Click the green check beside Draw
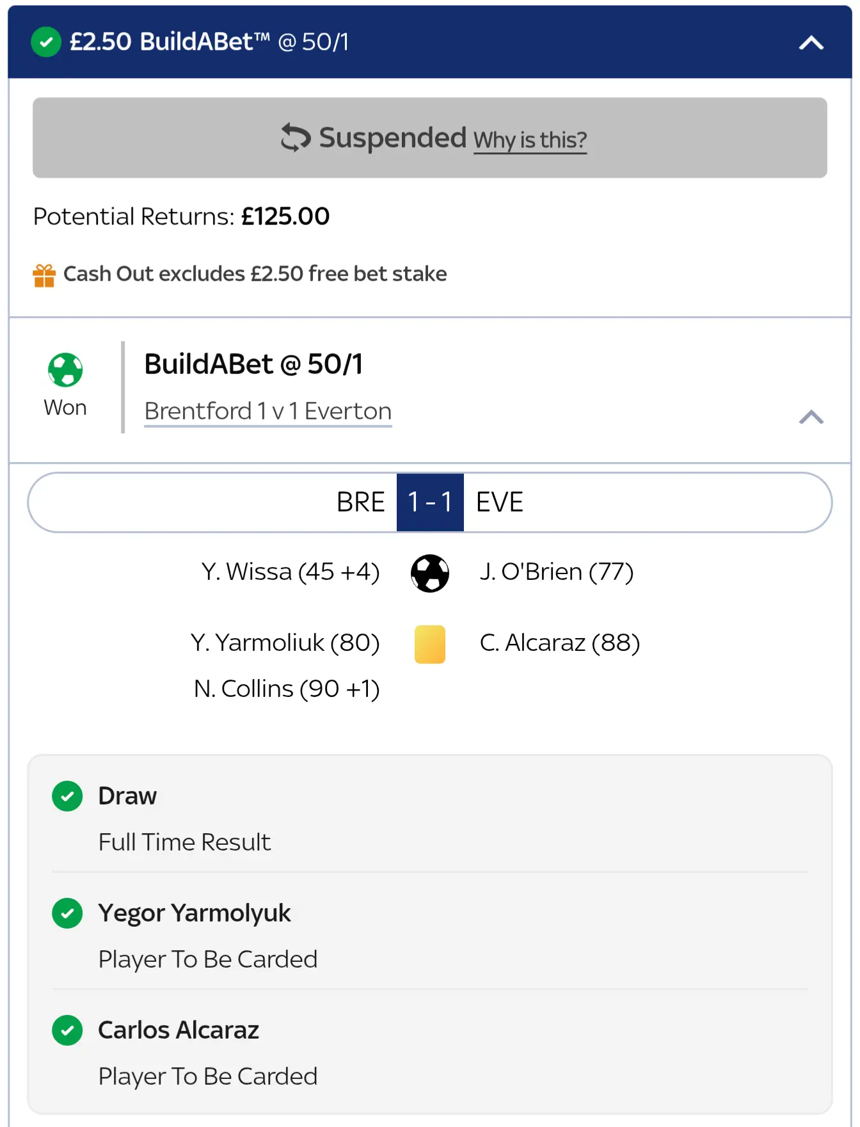Screen dimensions: 860x1127 coord(67,796)
